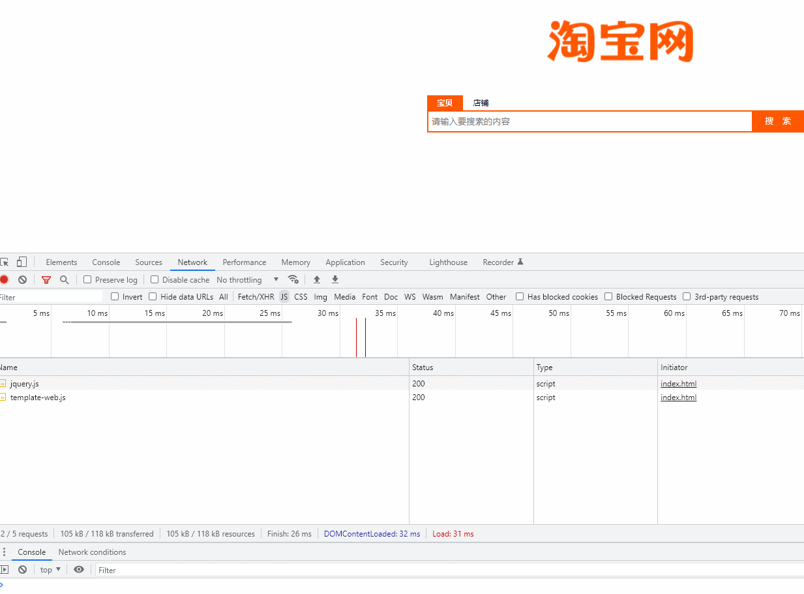Activate the inspect element picker icon
The image size is (804, 594).
click(x=4, y=262)
